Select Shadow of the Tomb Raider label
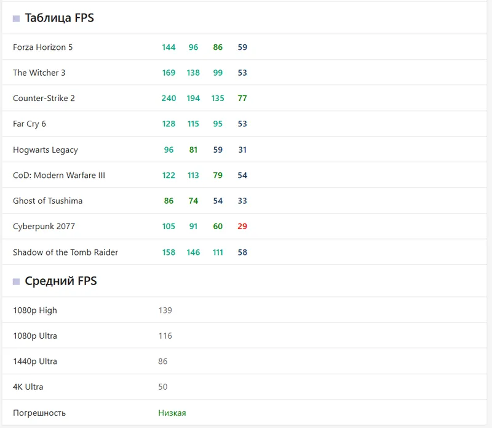 pyautogui.click(x=66, y=252)
